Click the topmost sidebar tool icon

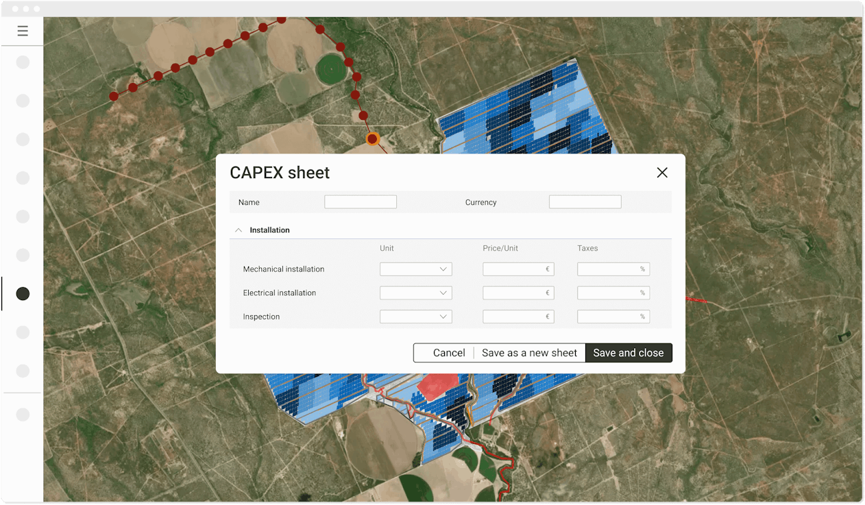coord(23,62)
